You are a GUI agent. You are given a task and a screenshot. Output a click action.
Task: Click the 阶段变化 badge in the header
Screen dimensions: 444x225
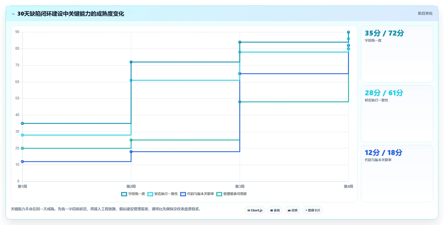425,13
